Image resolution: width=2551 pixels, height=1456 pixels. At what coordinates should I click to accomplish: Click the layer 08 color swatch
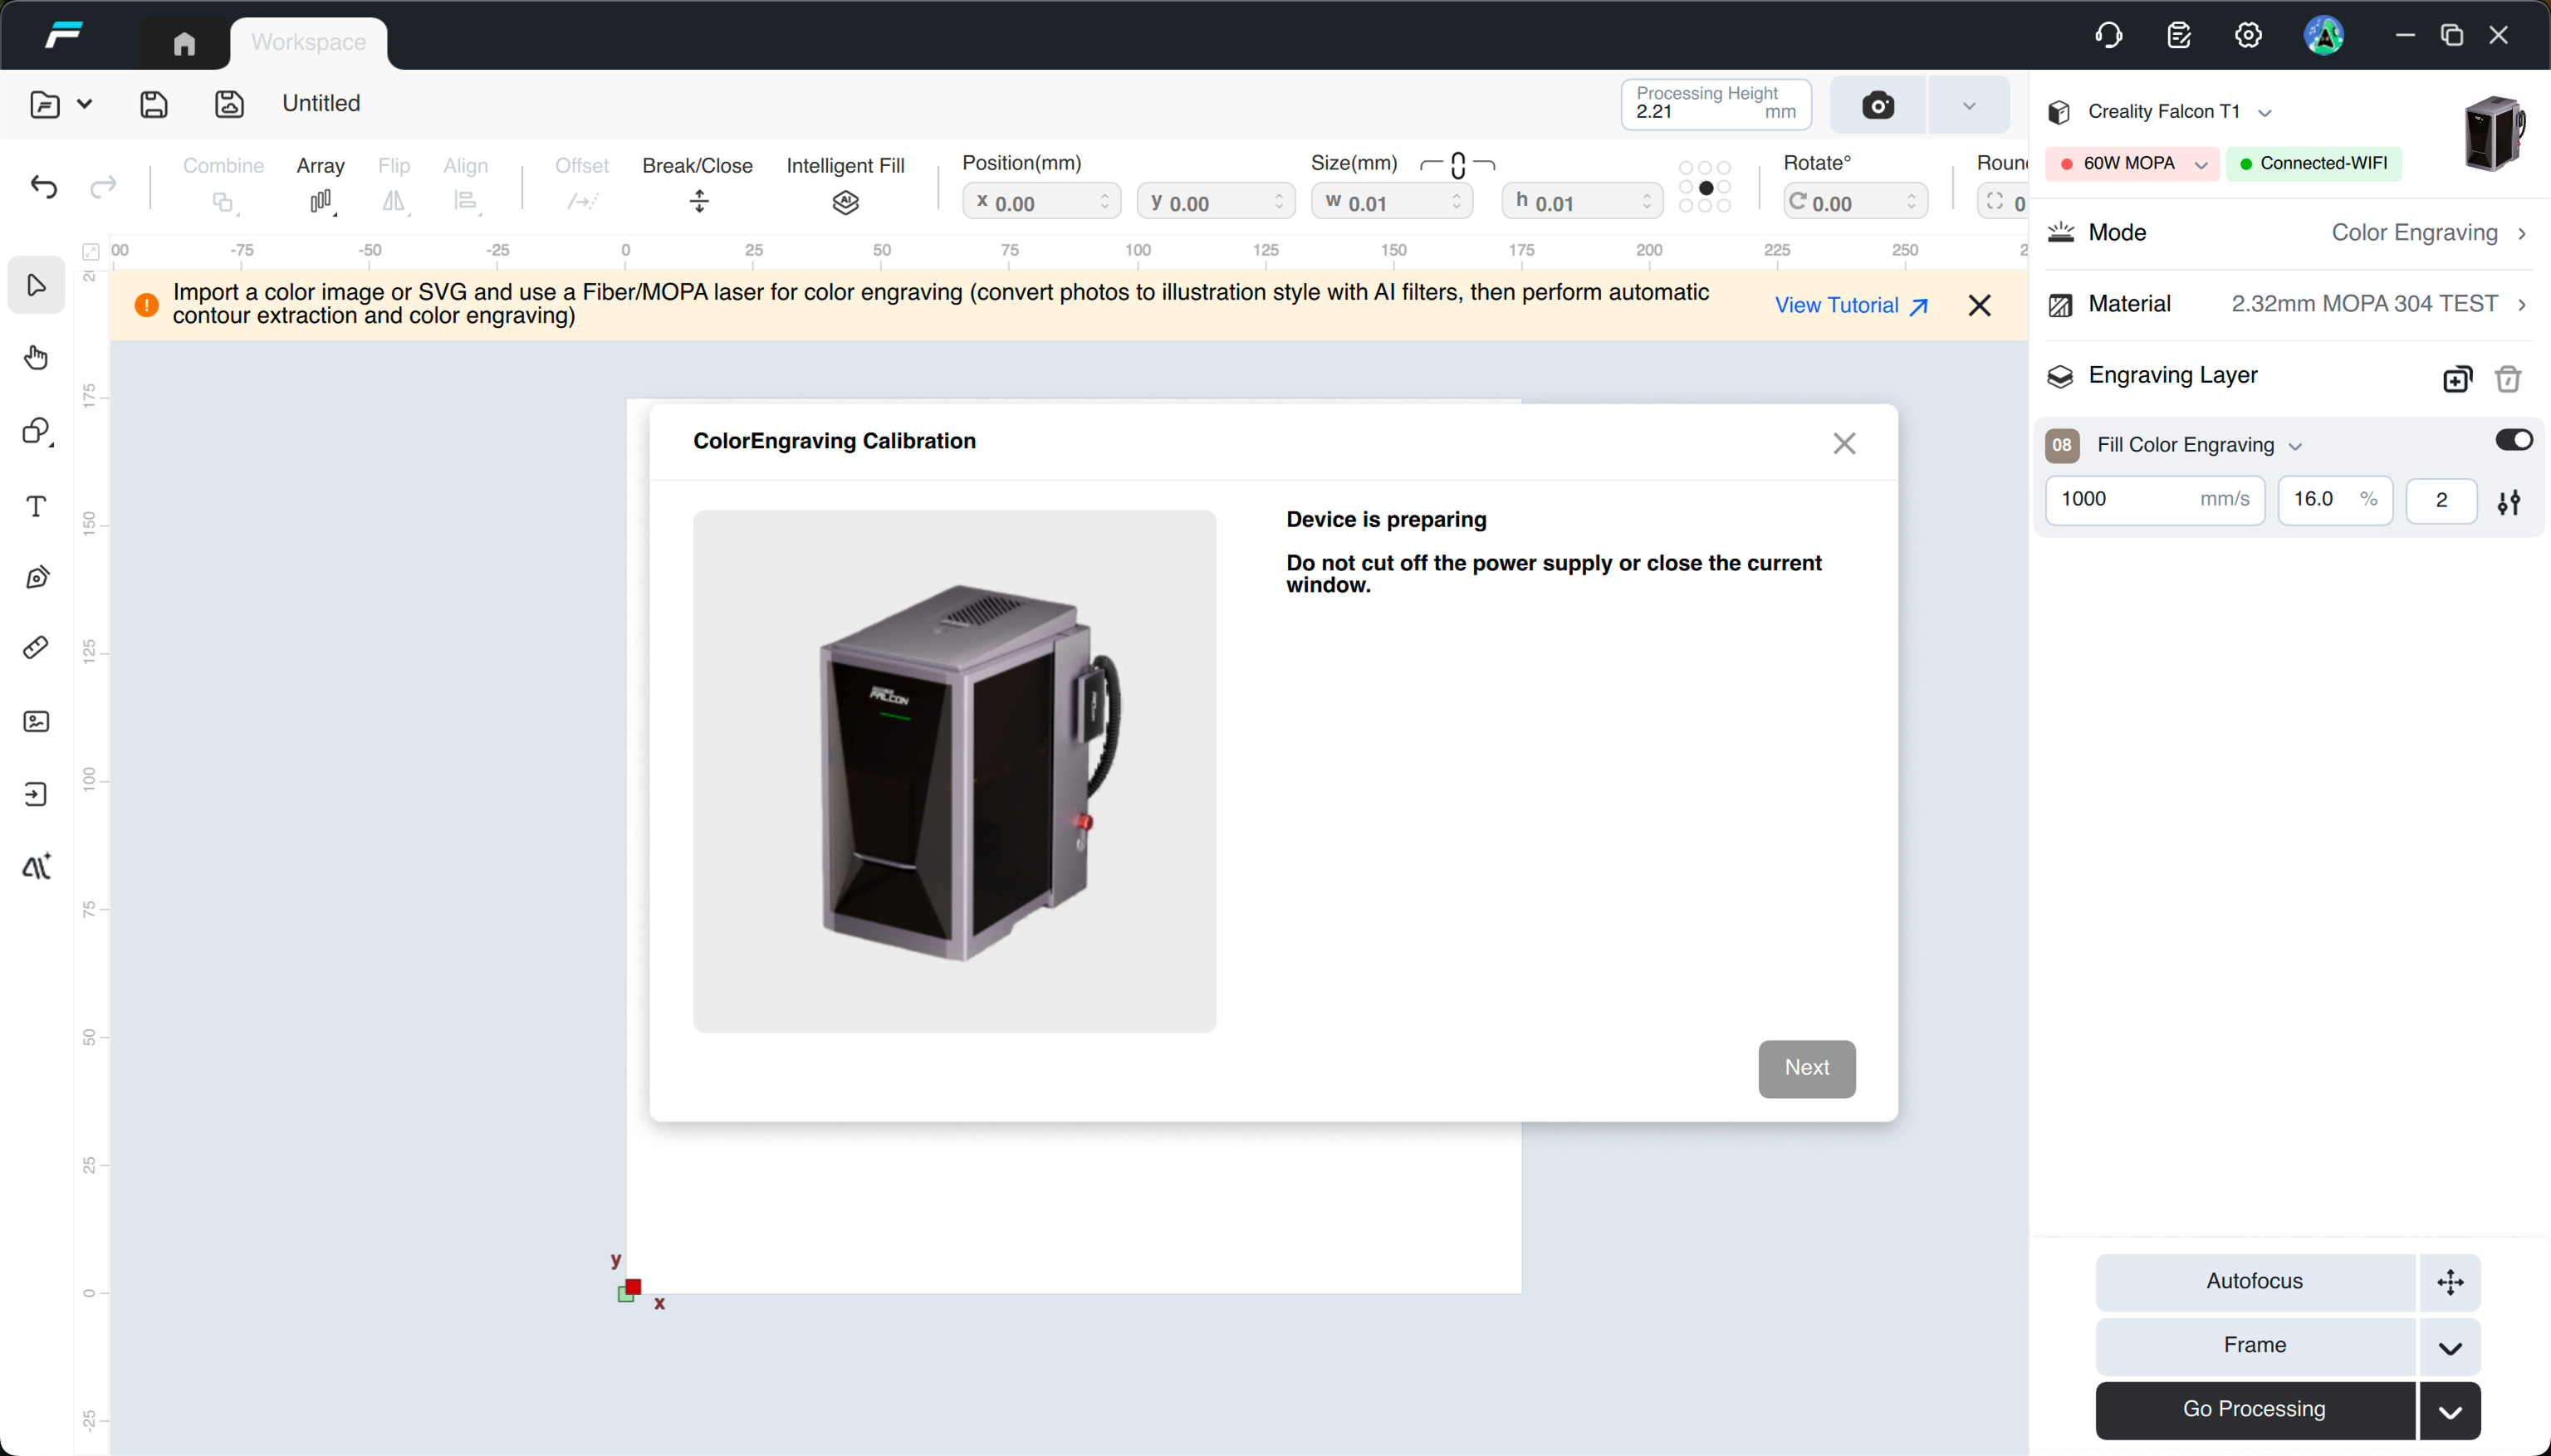(2062, 445)
